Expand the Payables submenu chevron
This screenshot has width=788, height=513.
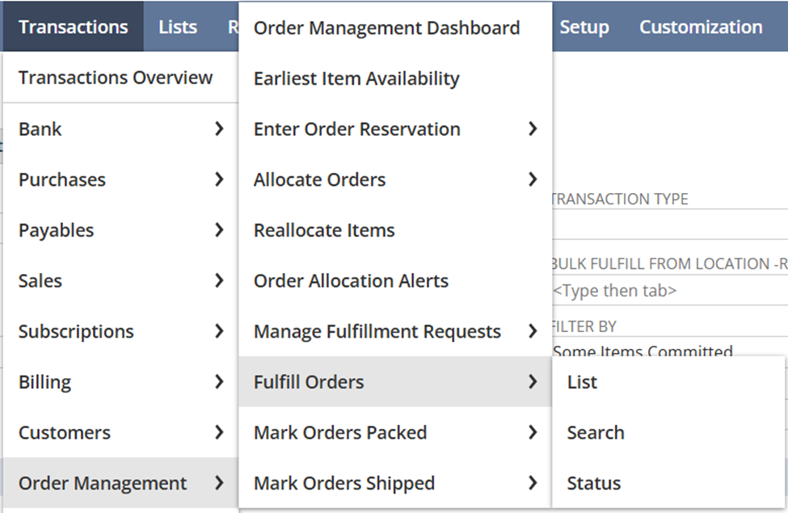point(219,230)
